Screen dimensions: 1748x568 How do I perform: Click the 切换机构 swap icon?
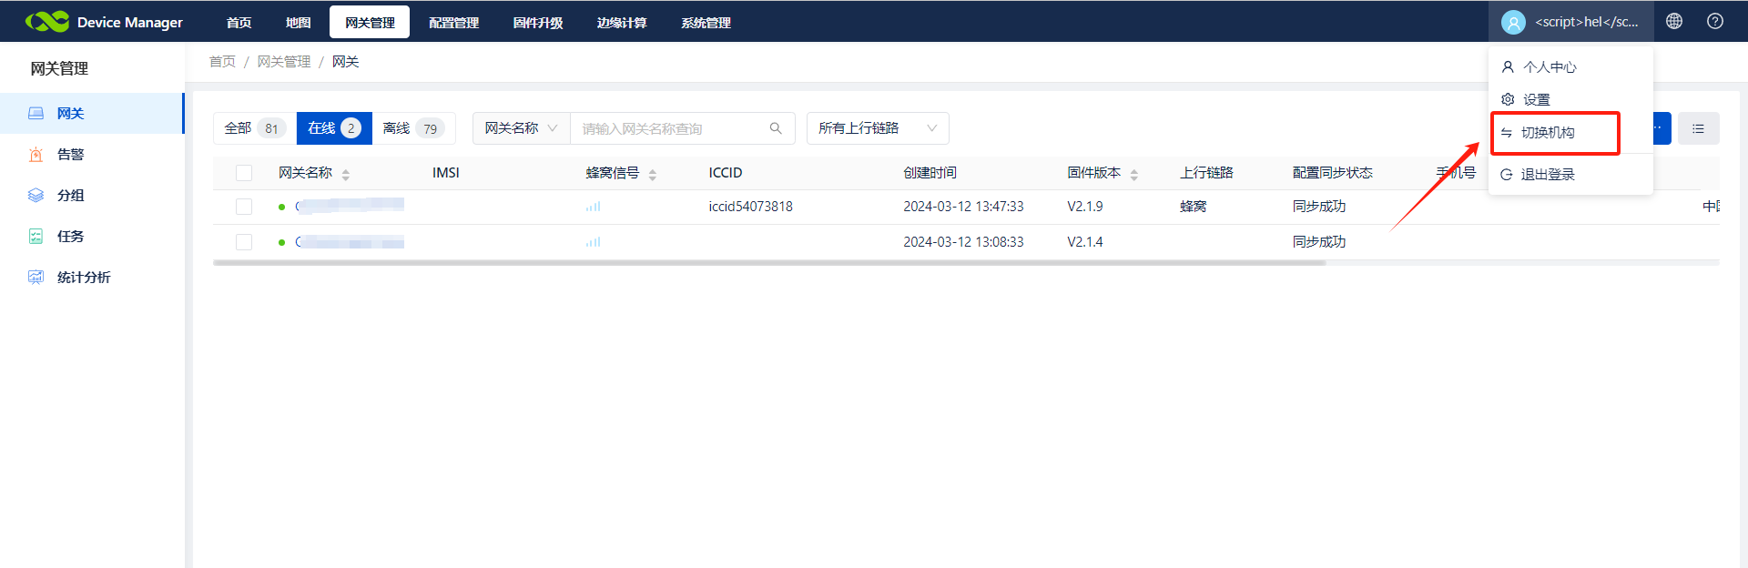(1507, 133)
